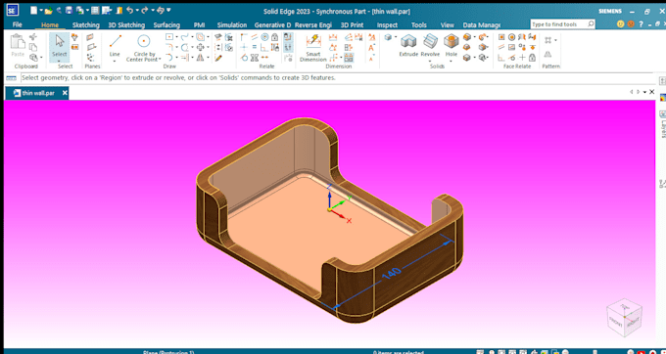Viewport: 666px width, 354px height.
Task: Close the thin wall.par document tab
Action: [65, 93]
